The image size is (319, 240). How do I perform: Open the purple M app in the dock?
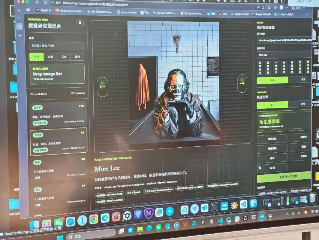tap(148, 213)
